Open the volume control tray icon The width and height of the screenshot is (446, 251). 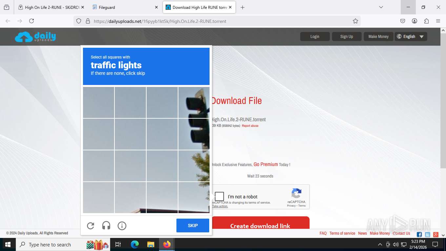[x=395, y=244]
